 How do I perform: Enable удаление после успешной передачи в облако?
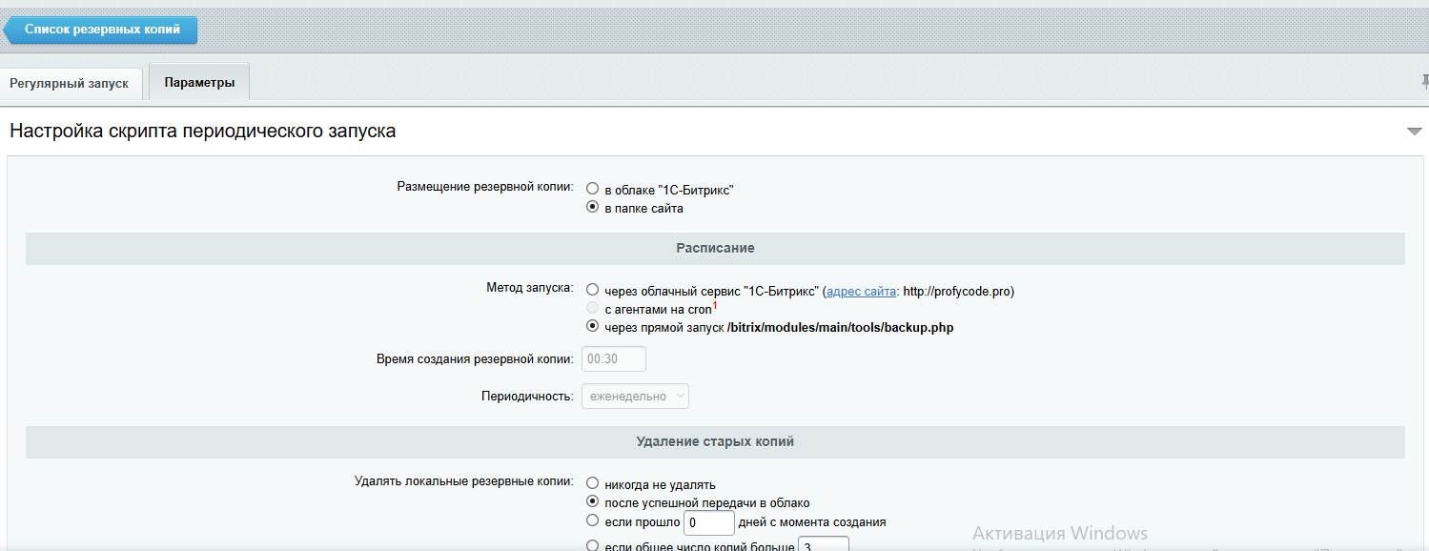592,502
